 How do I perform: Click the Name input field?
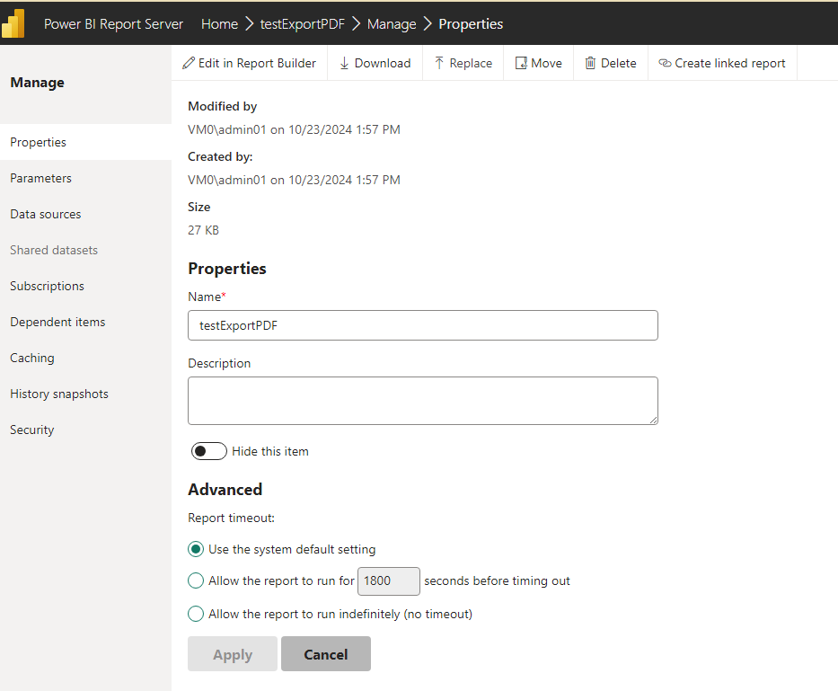(423, 325)
